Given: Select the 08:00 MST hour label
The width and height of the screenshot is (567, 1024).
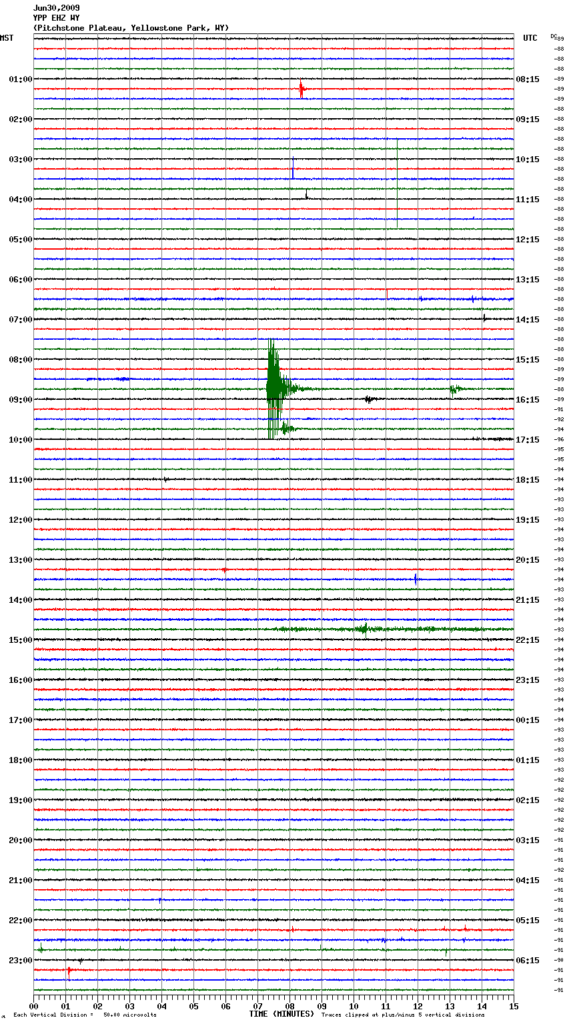Looking at the screenshot, I should pos(21,360).
